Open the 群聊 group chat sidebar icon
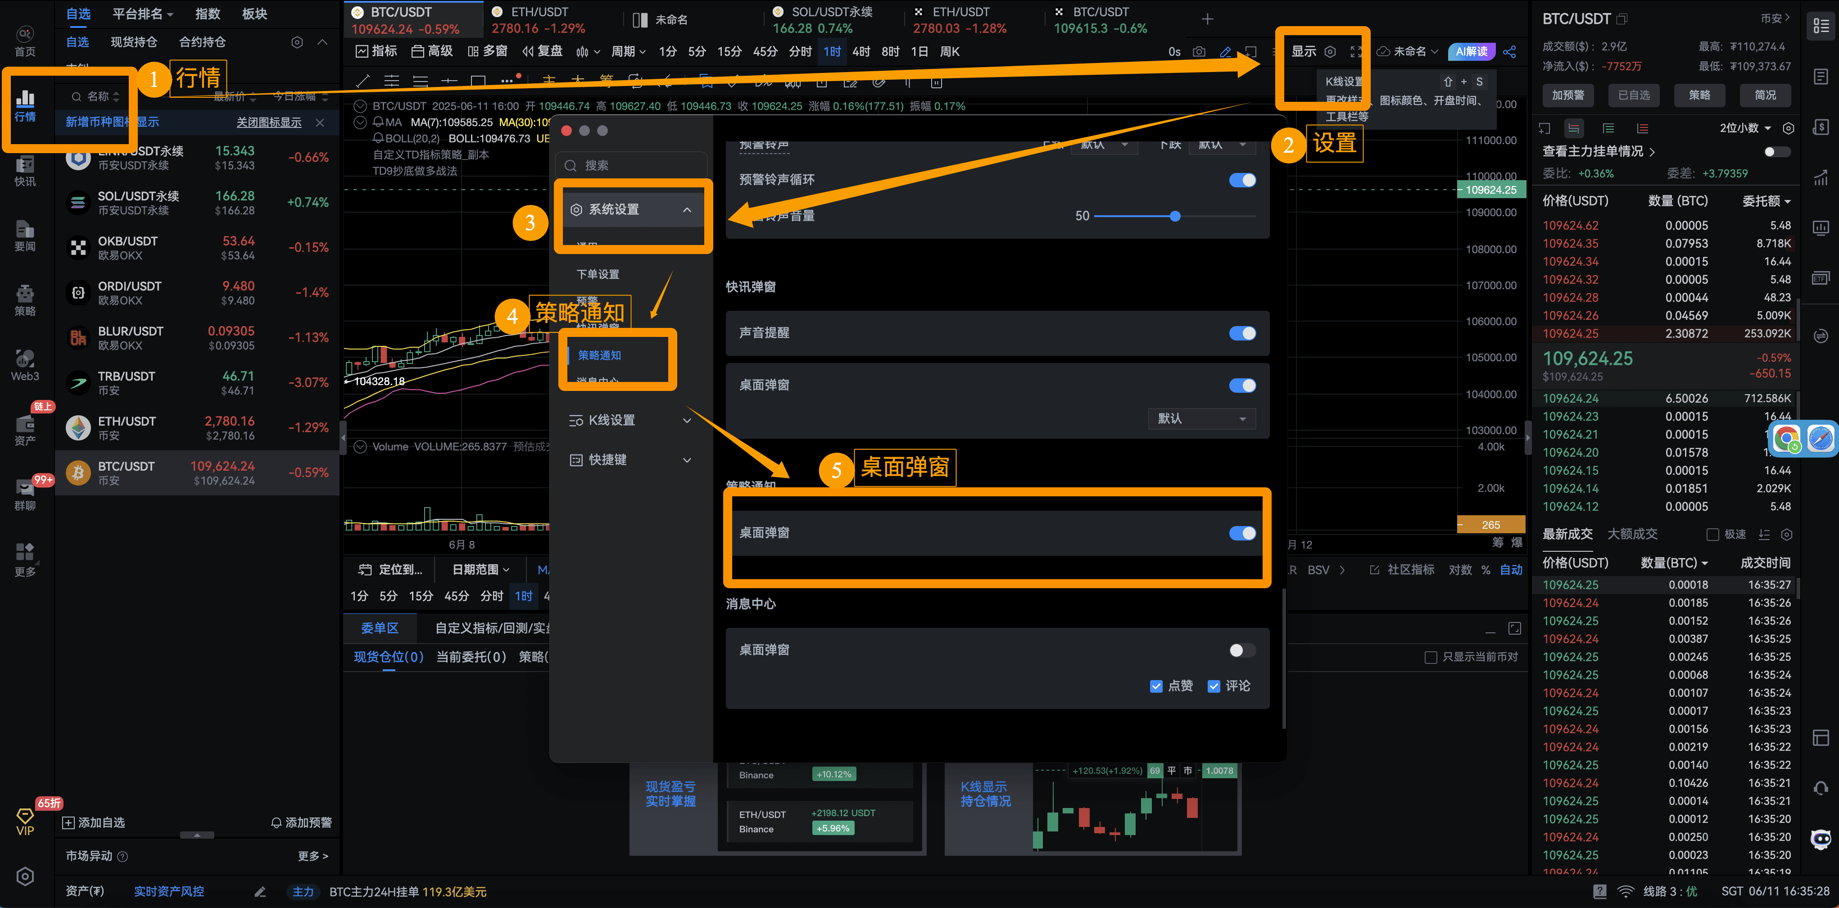1839x908 pixels. click(x=25, y=495)
